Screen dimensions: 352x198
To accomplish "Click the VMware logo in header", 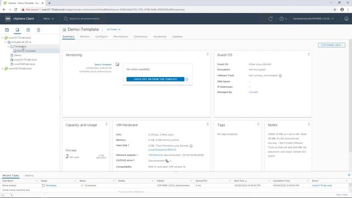I will point(8,19).
